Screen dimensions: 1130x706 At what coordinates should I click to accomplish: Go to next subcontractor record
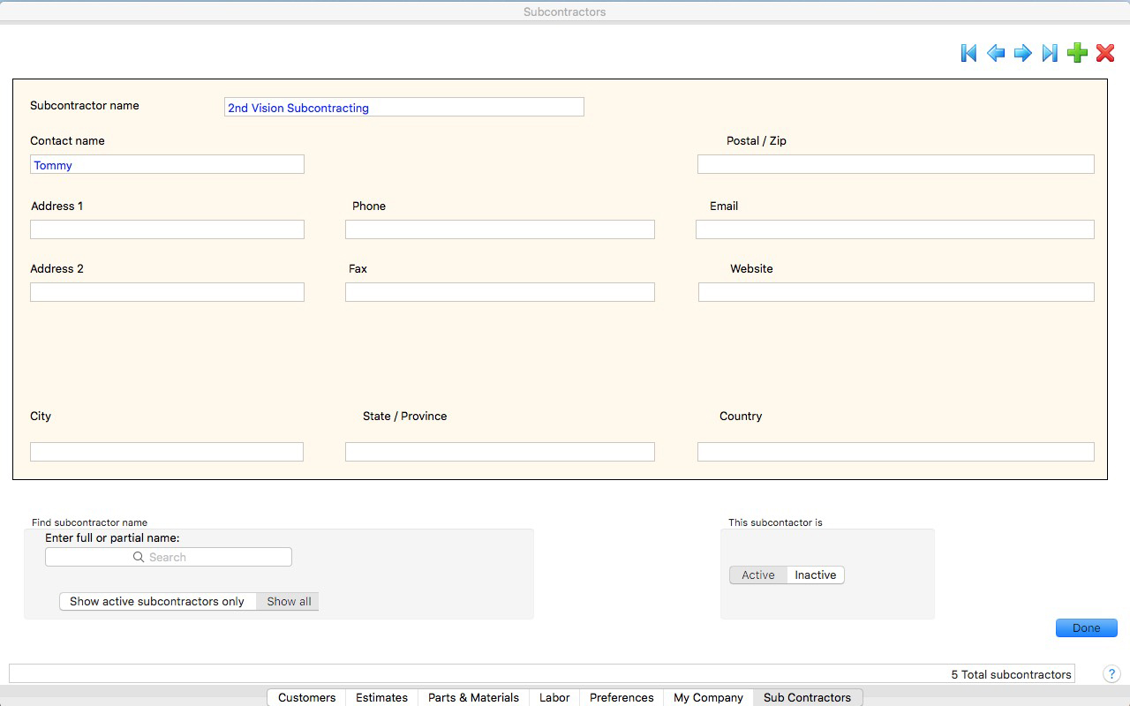(x=1023, y=53)
